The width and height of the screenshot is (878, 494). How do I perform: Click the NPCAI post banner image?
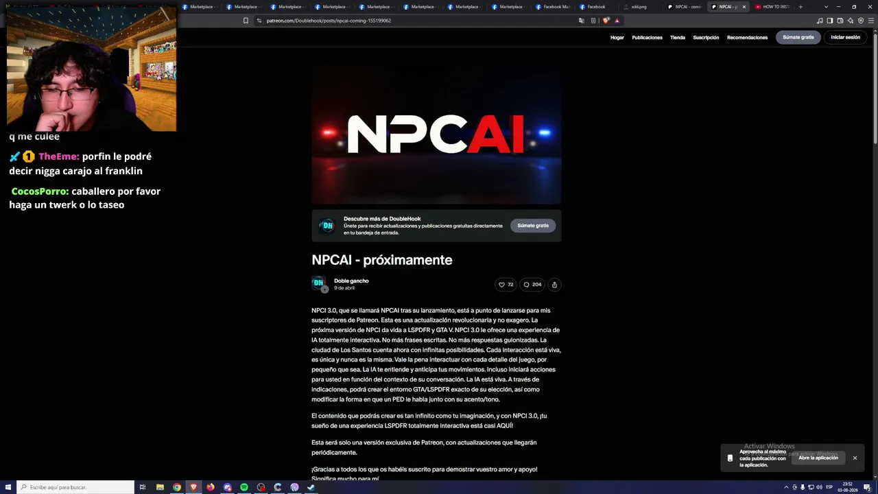click(x=436, y=135)
